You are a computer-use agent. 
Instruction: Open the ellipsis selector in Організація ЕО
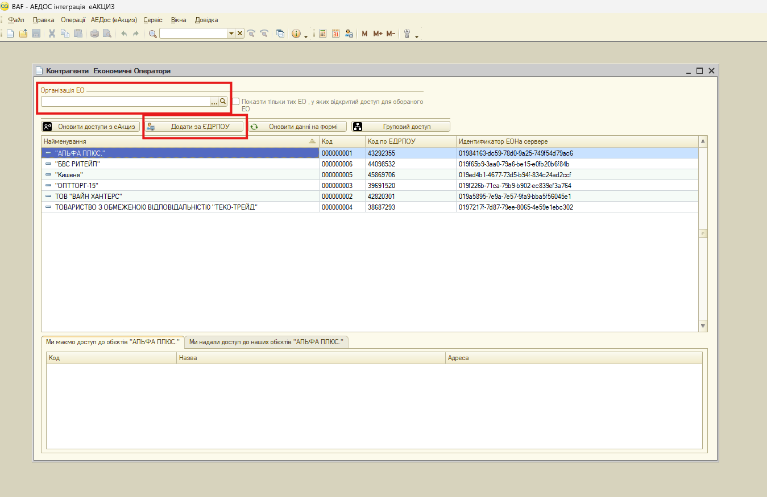click(x=214, y=102)
